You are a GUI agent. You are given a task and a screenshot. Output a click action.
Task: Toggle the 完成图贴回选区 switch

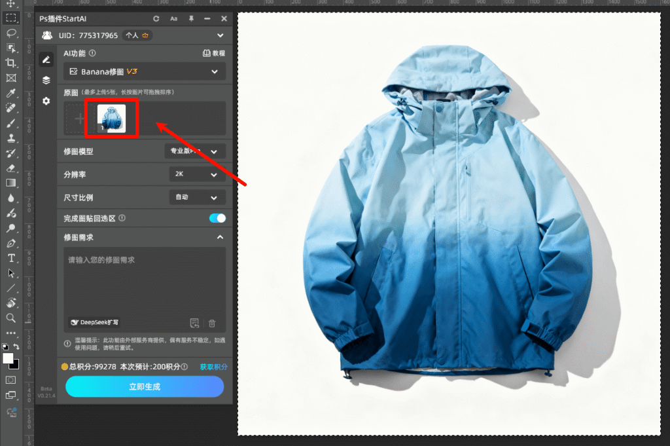pyautogui.click(x=217, y=218)
